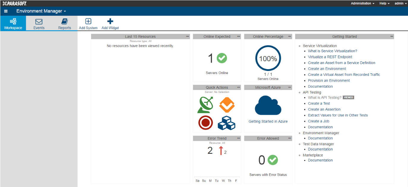Click the orange checkmark diamond quick action

[x=227, y=105]
